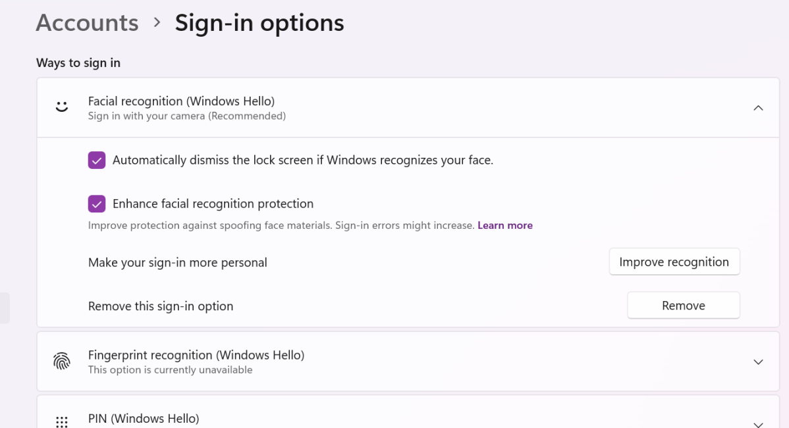Click Remove this sign-in option label
789x428 pixels.
click(x=161, y=306)
